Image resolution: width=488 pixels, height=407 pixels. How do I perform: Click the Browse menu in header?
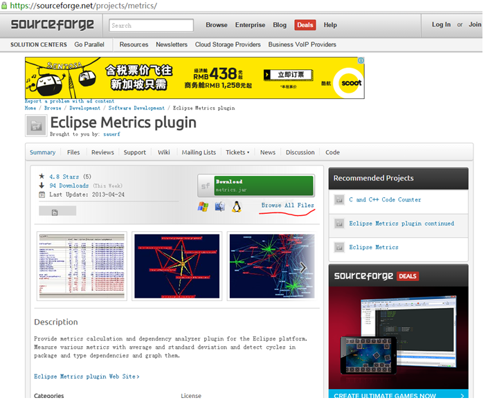[x=217, y=25]
